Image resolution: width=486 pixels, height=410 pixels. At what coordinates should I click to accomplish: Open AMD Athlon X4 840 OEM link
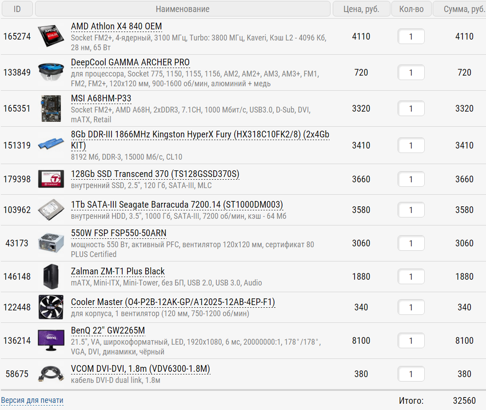coord(116,26)
